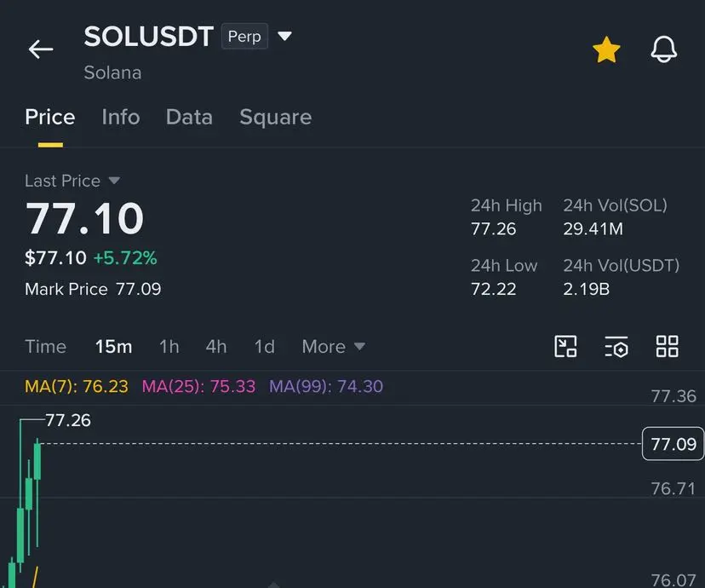This screenshot has height=588, width=705.
Task: Choose the 4h timeframe
Action: (216, 347)
